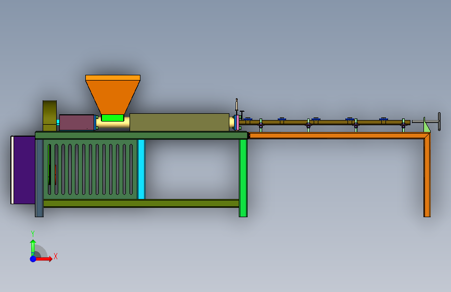Click the cyan vertical support column

point(141,169)
